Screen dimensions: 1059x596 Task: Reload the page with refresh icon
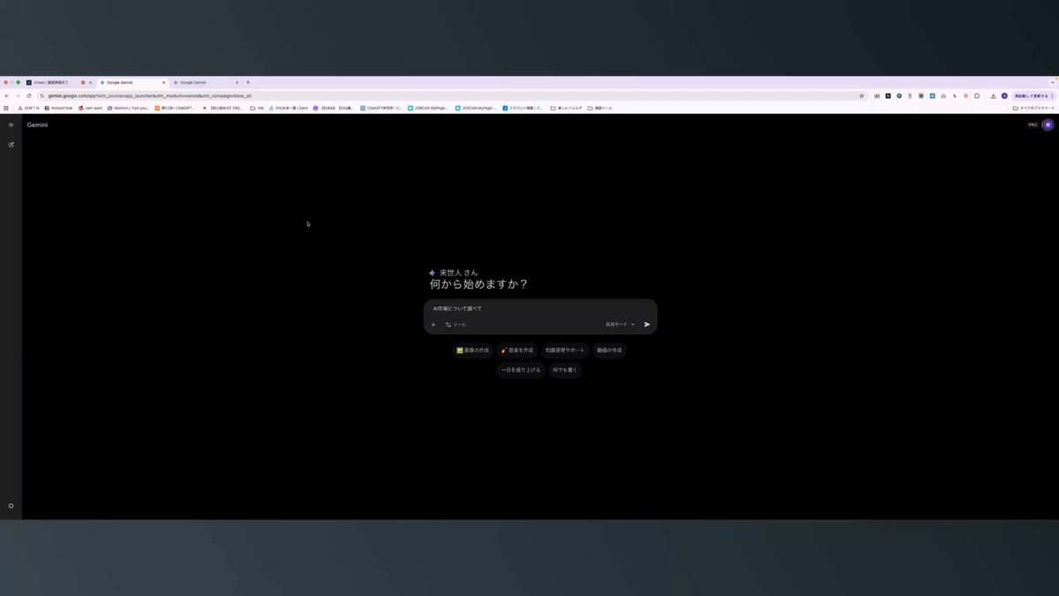pyautogui.click(x=28, y=95)
